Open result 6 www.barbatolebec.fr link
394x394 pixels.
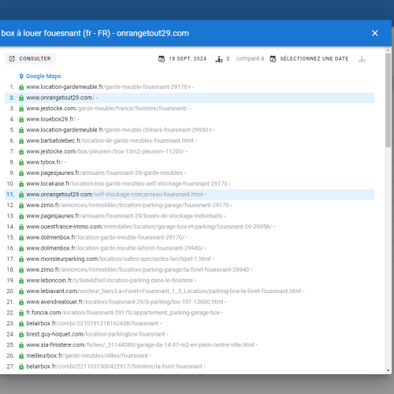[x=110, y=141]
